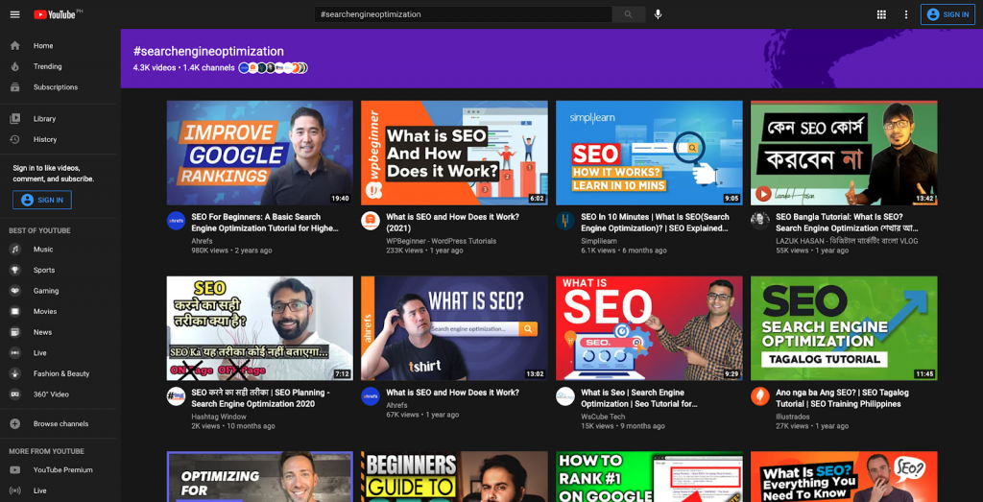
Task: Click the sidebar SIGN IN button
Action: tap(42, 200)
